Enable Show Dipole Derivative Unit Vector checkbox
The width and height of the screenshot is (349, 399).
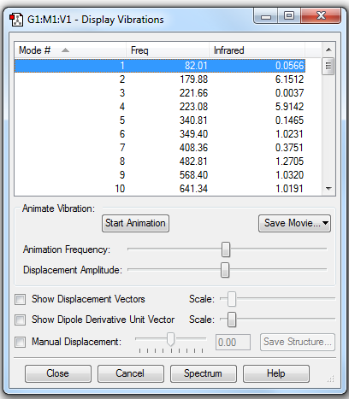click(x=21, y=320)
